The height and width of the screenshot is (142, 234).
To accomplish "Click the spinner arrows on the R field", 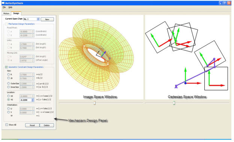I will tap(33, 75).
